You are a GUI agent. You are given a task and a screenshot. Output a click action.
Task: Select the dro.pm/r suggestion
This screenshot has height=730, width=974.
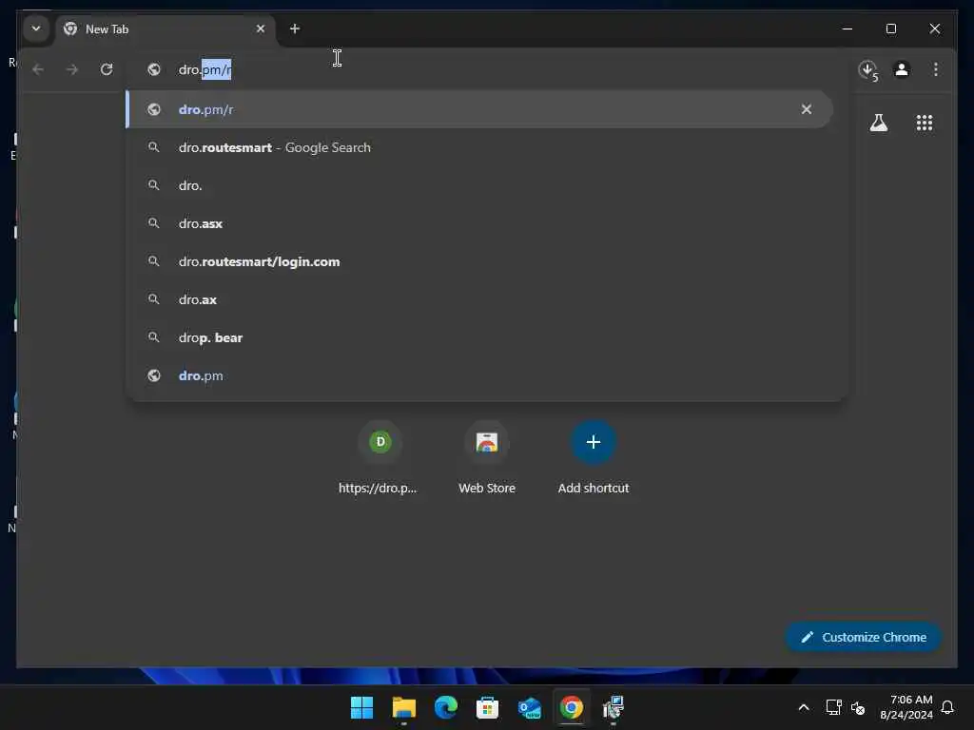tap(478, 109)
